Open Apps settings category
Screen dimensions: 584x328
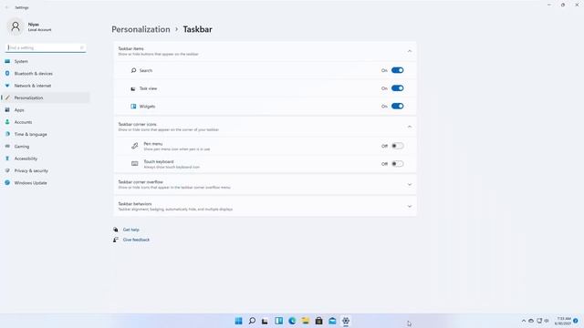(x=46, y=110)
